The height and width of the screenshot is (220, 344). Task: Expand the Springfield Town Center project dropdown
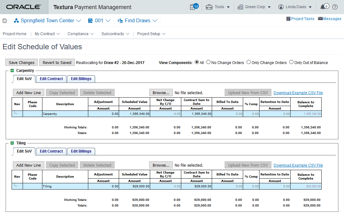[47, 21]
